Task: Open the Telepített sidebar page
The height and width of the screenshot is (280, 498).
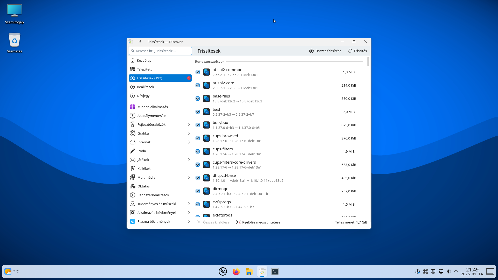Action: pos(144,69)
